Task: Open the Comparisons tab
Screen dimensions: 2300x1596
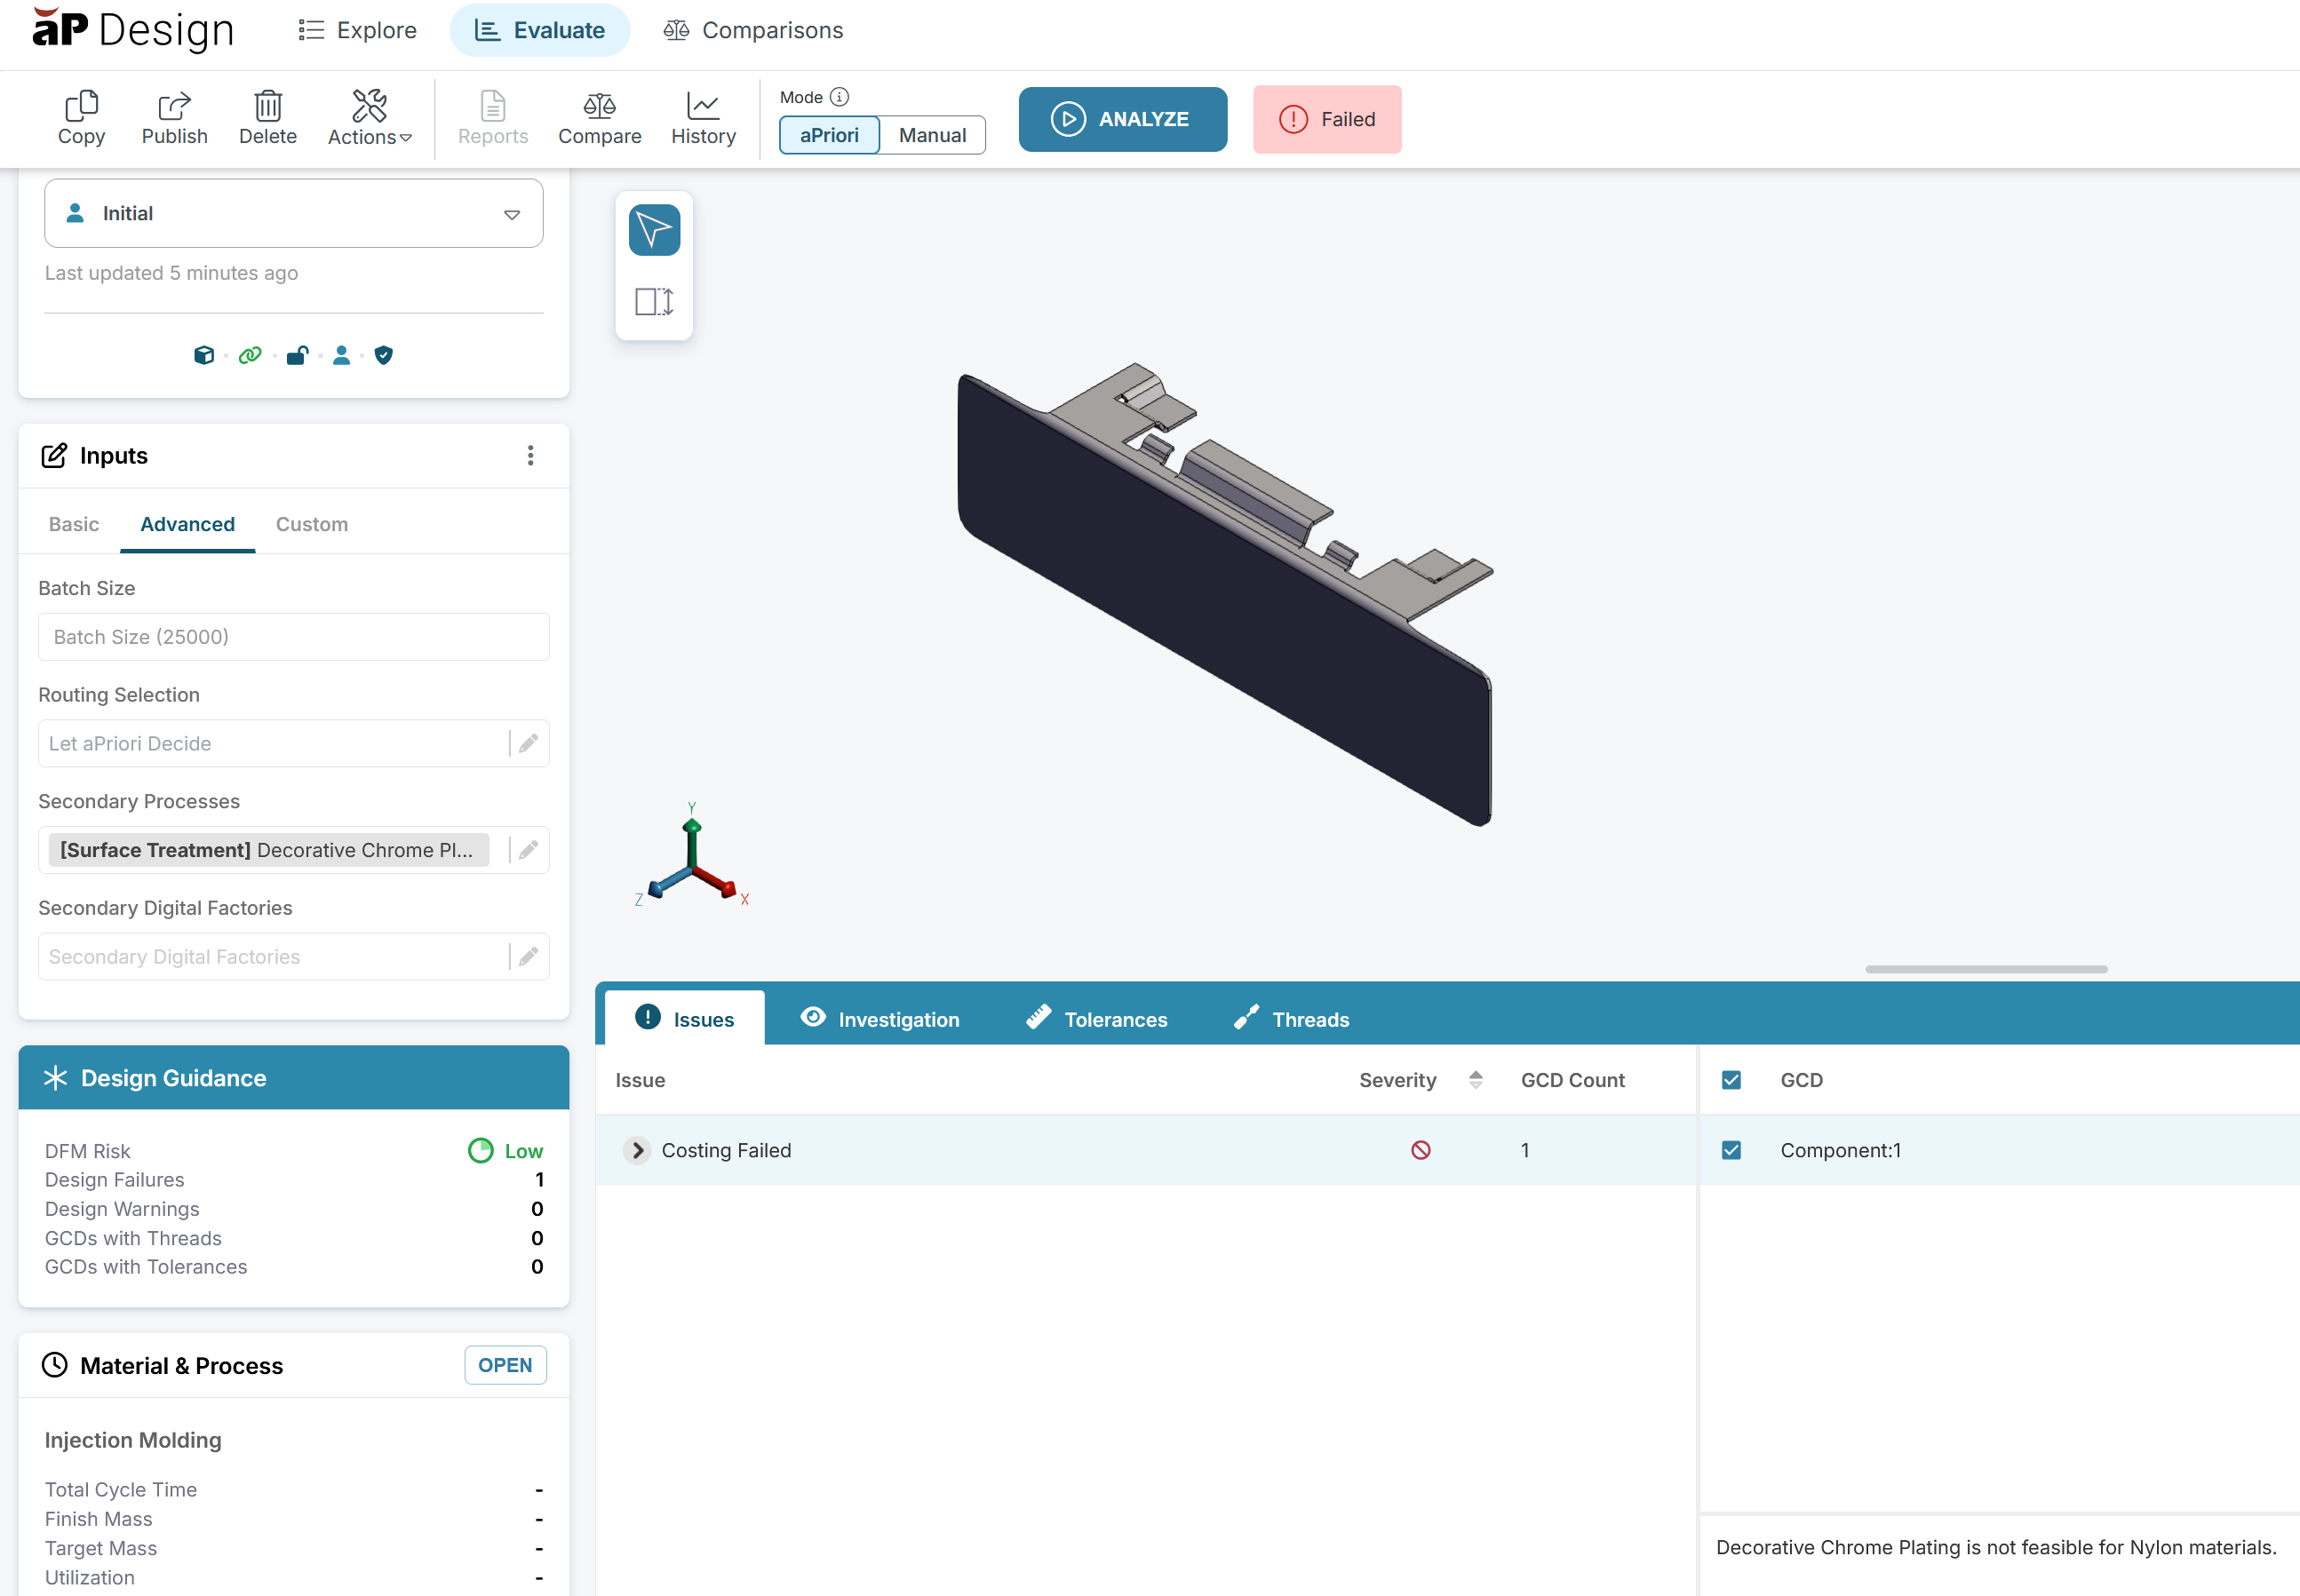Action: (x=753, y=30)
